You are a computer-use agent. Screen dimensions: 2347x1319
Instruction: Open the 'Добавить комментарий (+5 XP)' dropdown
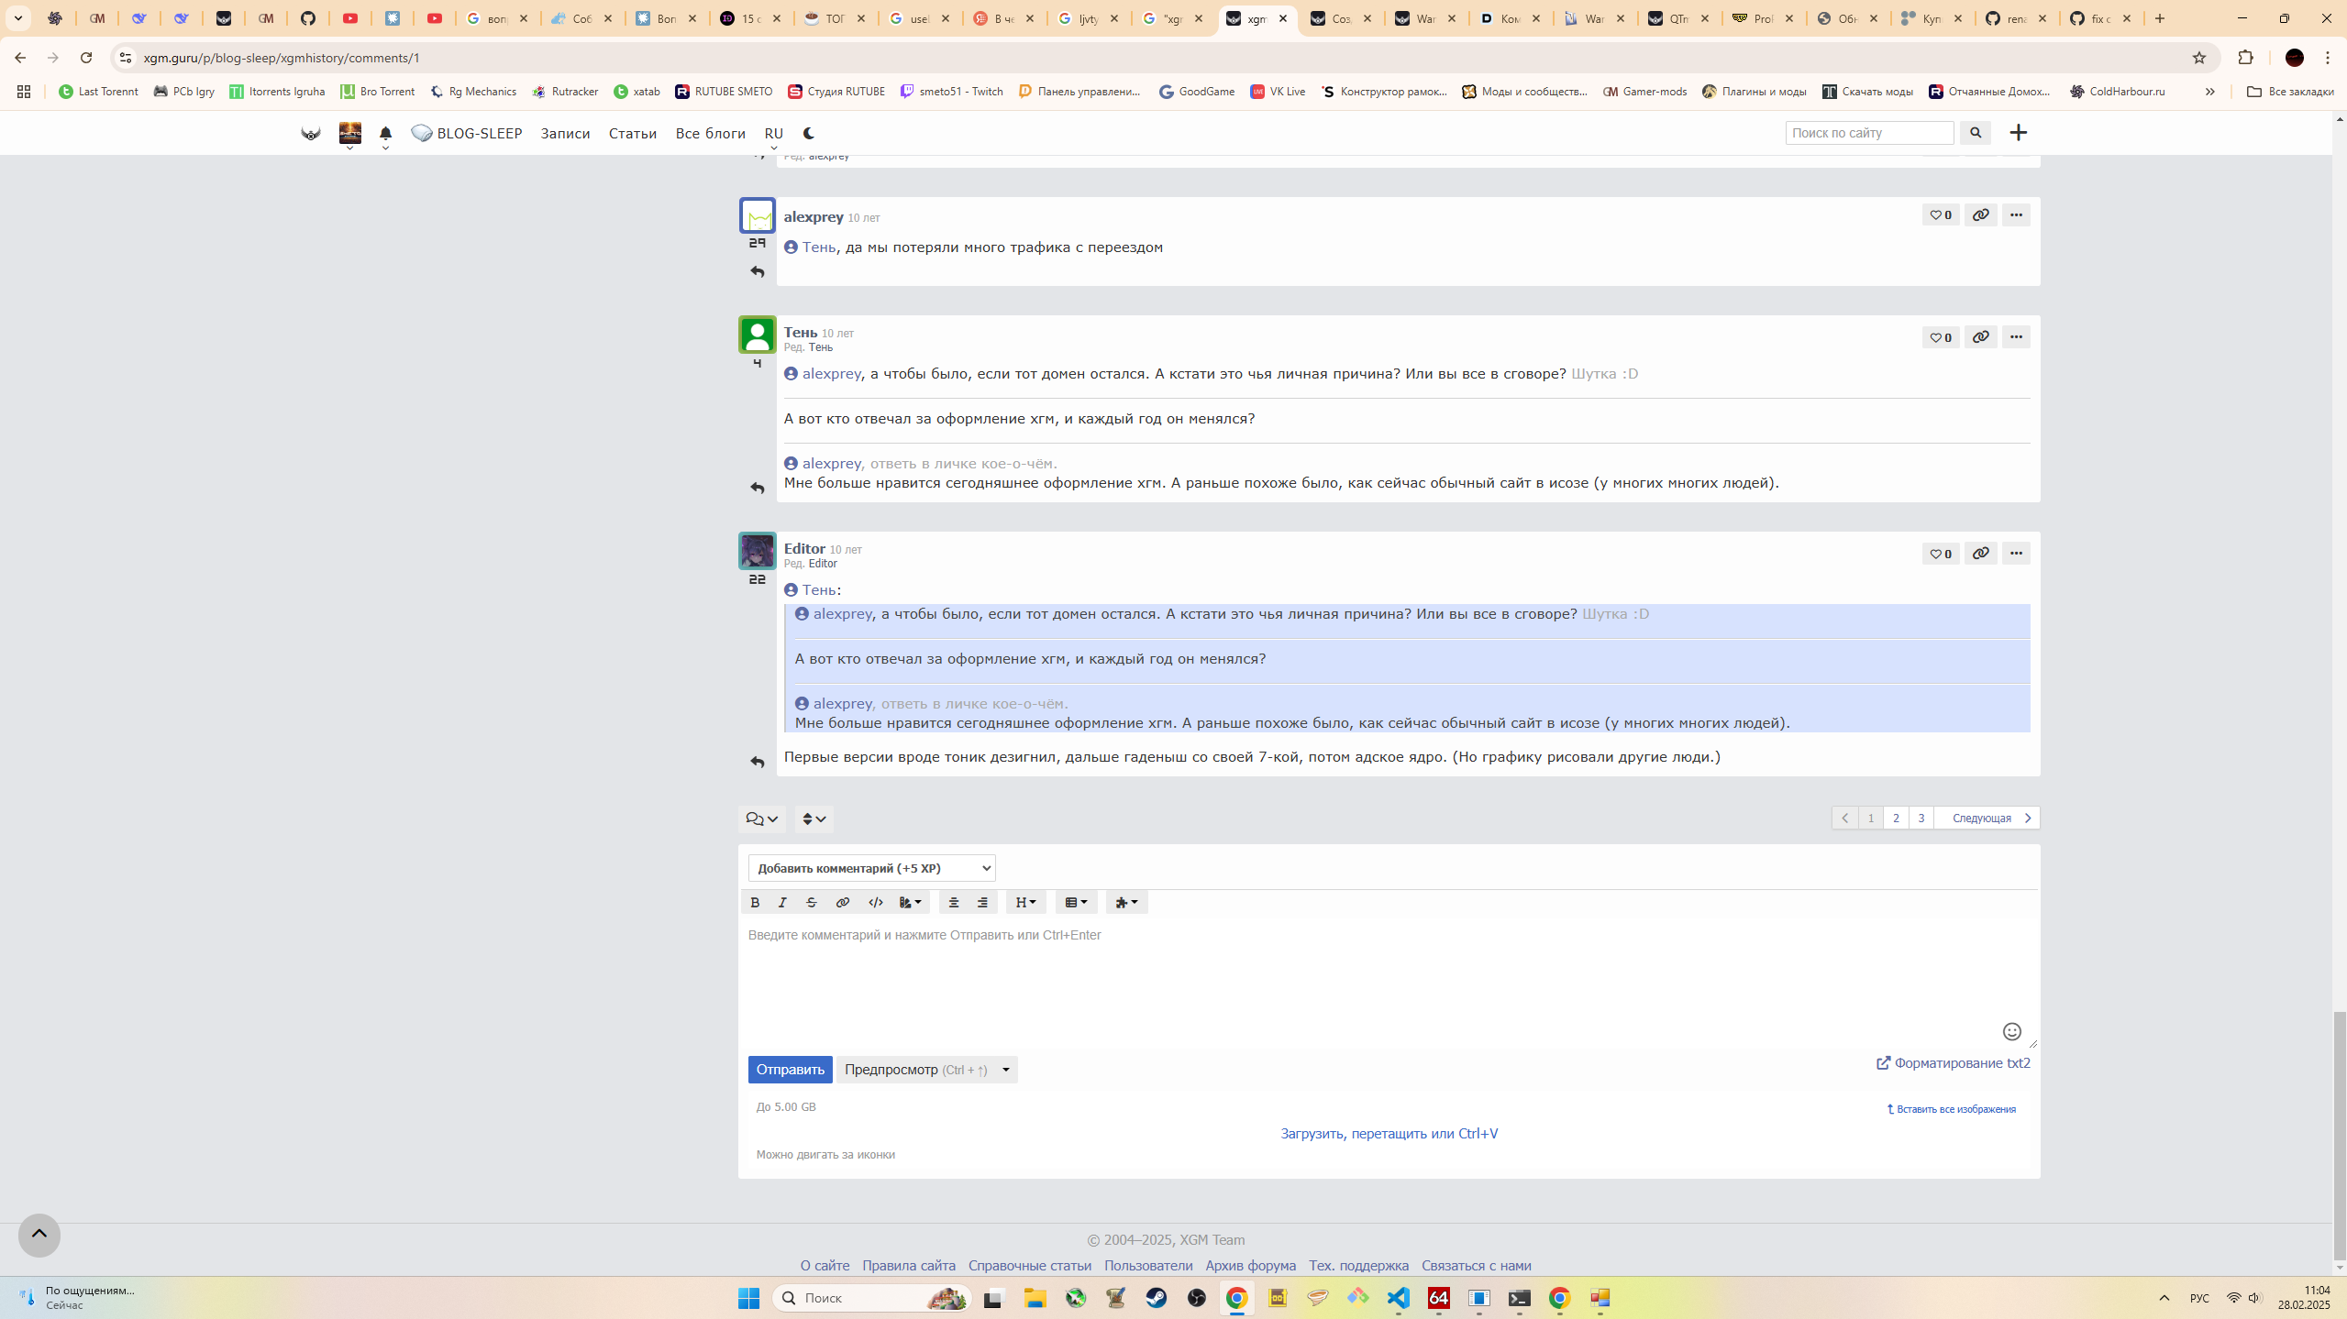871,868
